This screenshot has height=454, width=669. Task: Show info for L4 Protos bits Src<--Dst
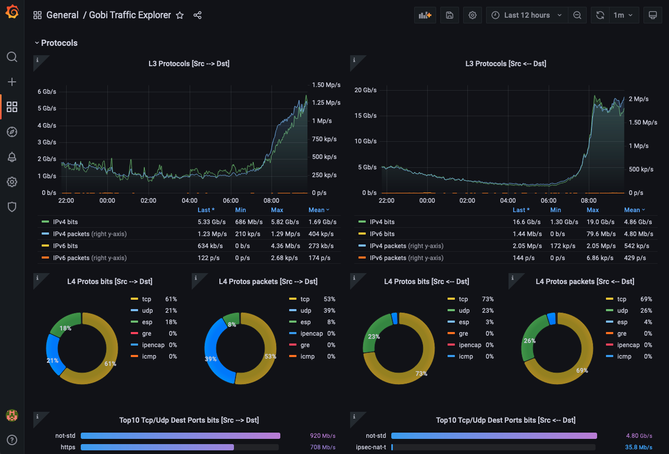tap(354, 278)
